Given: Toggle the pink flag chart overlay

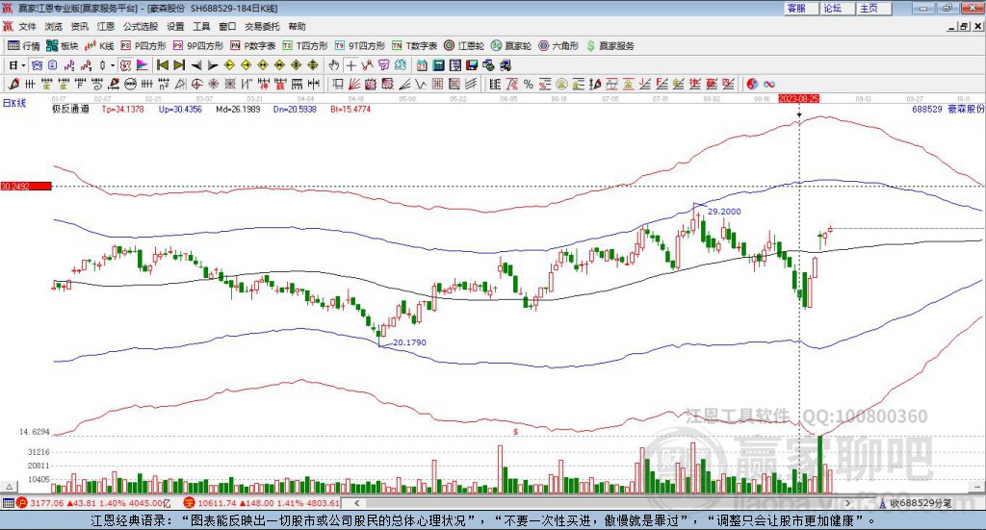Looking at the screenshot, I should click(143, 65).
